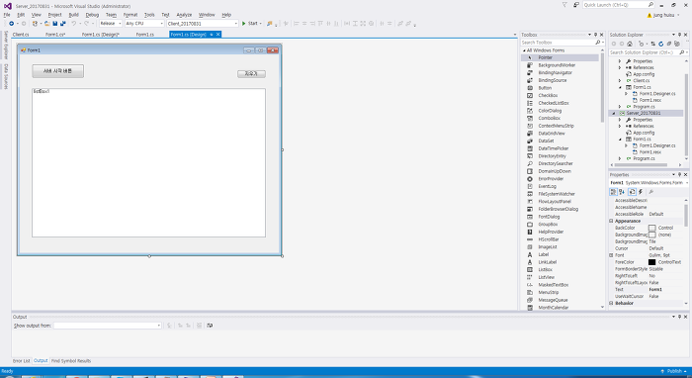Toggle Alphabetical sort in Properties panel
Viewport: 692px width, 378px height.
point(622,192)
